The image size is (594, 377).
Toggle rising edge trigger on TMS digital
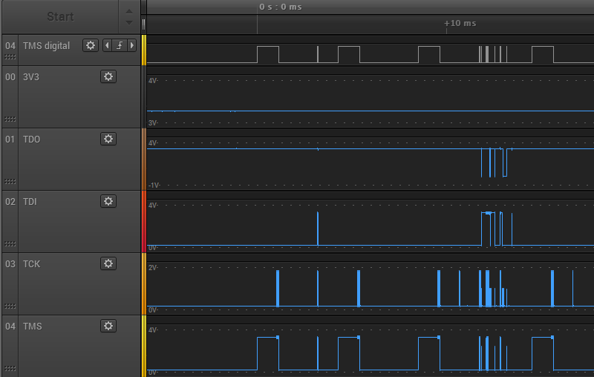coord(120,45)
